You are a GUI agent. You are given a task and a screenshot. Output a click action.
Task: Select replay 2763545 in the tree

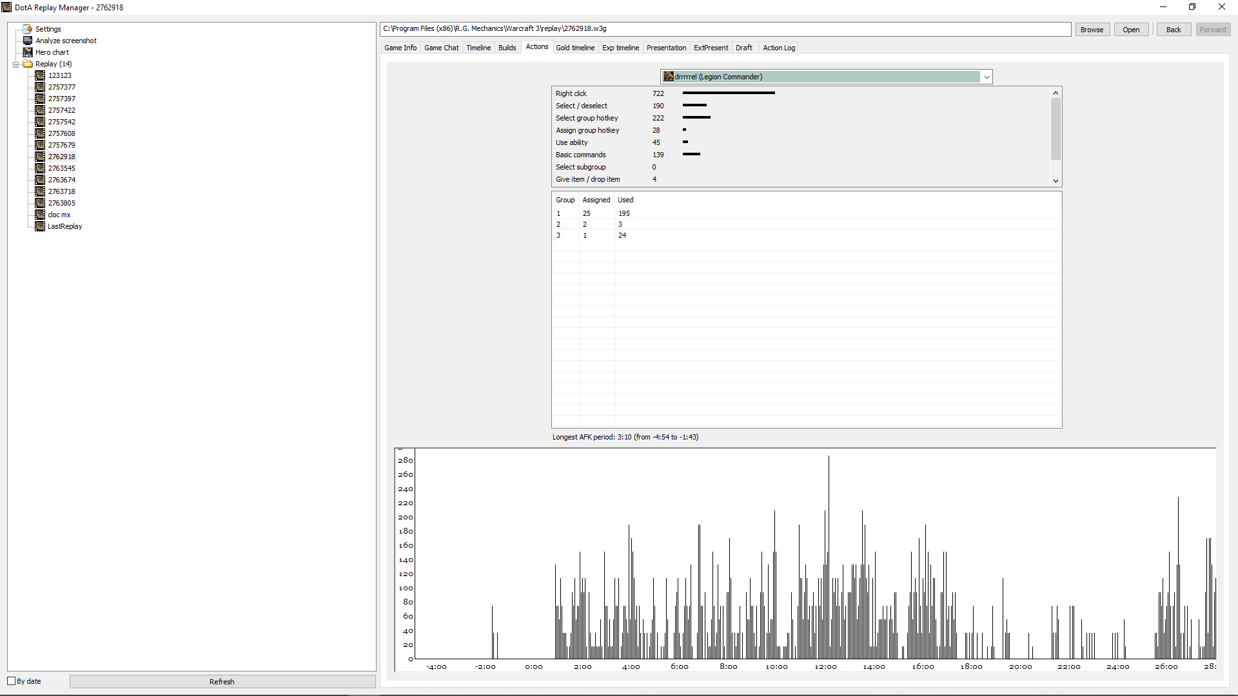point(61,168)
